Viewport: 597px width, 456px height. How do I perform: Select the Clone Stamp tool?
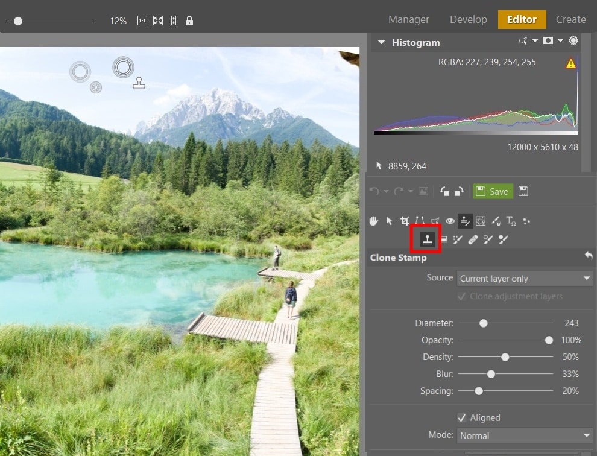click(428, 239)
